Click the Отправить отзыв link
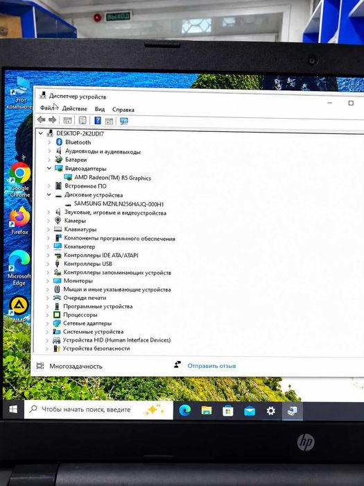 pos(211,366)
